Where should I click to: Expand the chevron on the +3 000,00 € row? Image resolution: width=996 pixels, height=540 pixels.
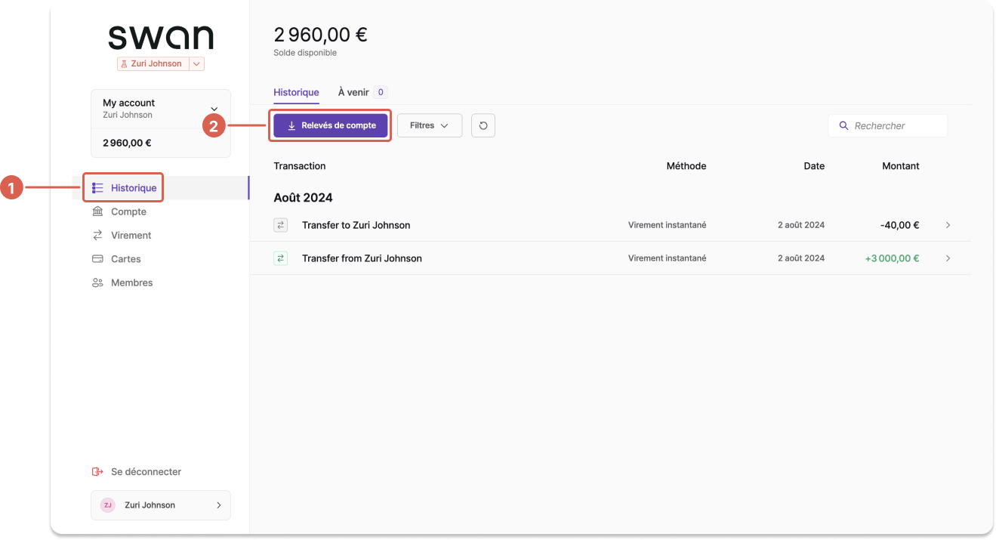948,258
